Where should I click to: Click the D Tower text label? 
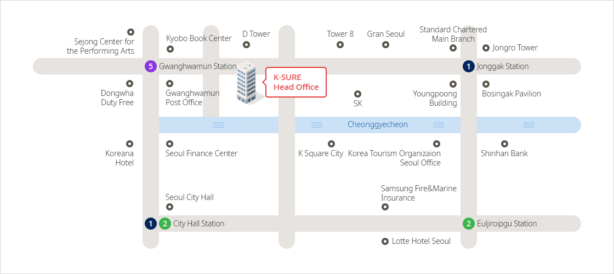256,34
